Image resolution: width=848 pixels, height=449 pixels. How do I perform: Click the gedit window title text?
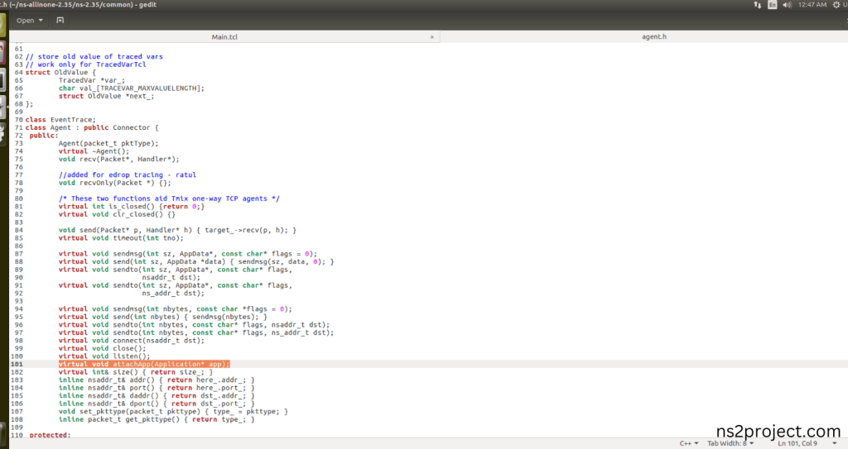tap(79, 5)
